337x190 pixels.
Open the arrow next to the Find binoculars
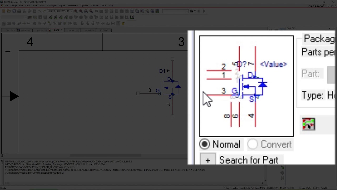pyautogui.click(x=195, y=11)
